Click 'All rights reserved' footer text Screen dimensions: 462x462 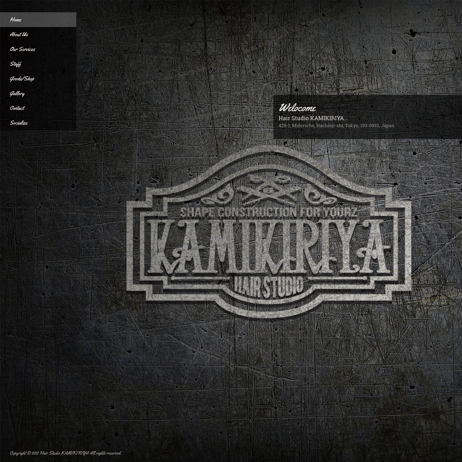(x=106, y=453)
